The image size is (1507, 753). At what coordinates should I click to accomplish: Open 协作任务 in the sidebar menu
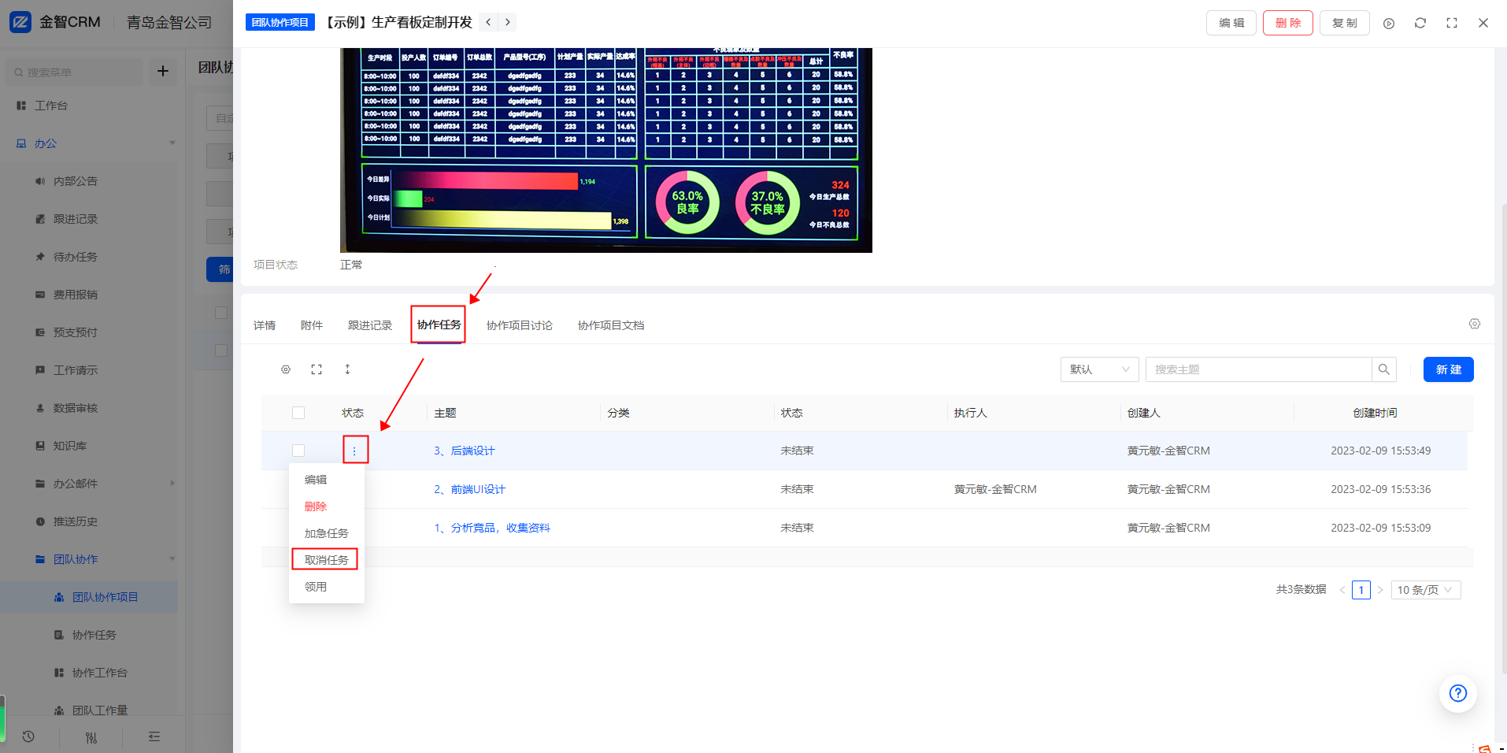pos(94,635)
